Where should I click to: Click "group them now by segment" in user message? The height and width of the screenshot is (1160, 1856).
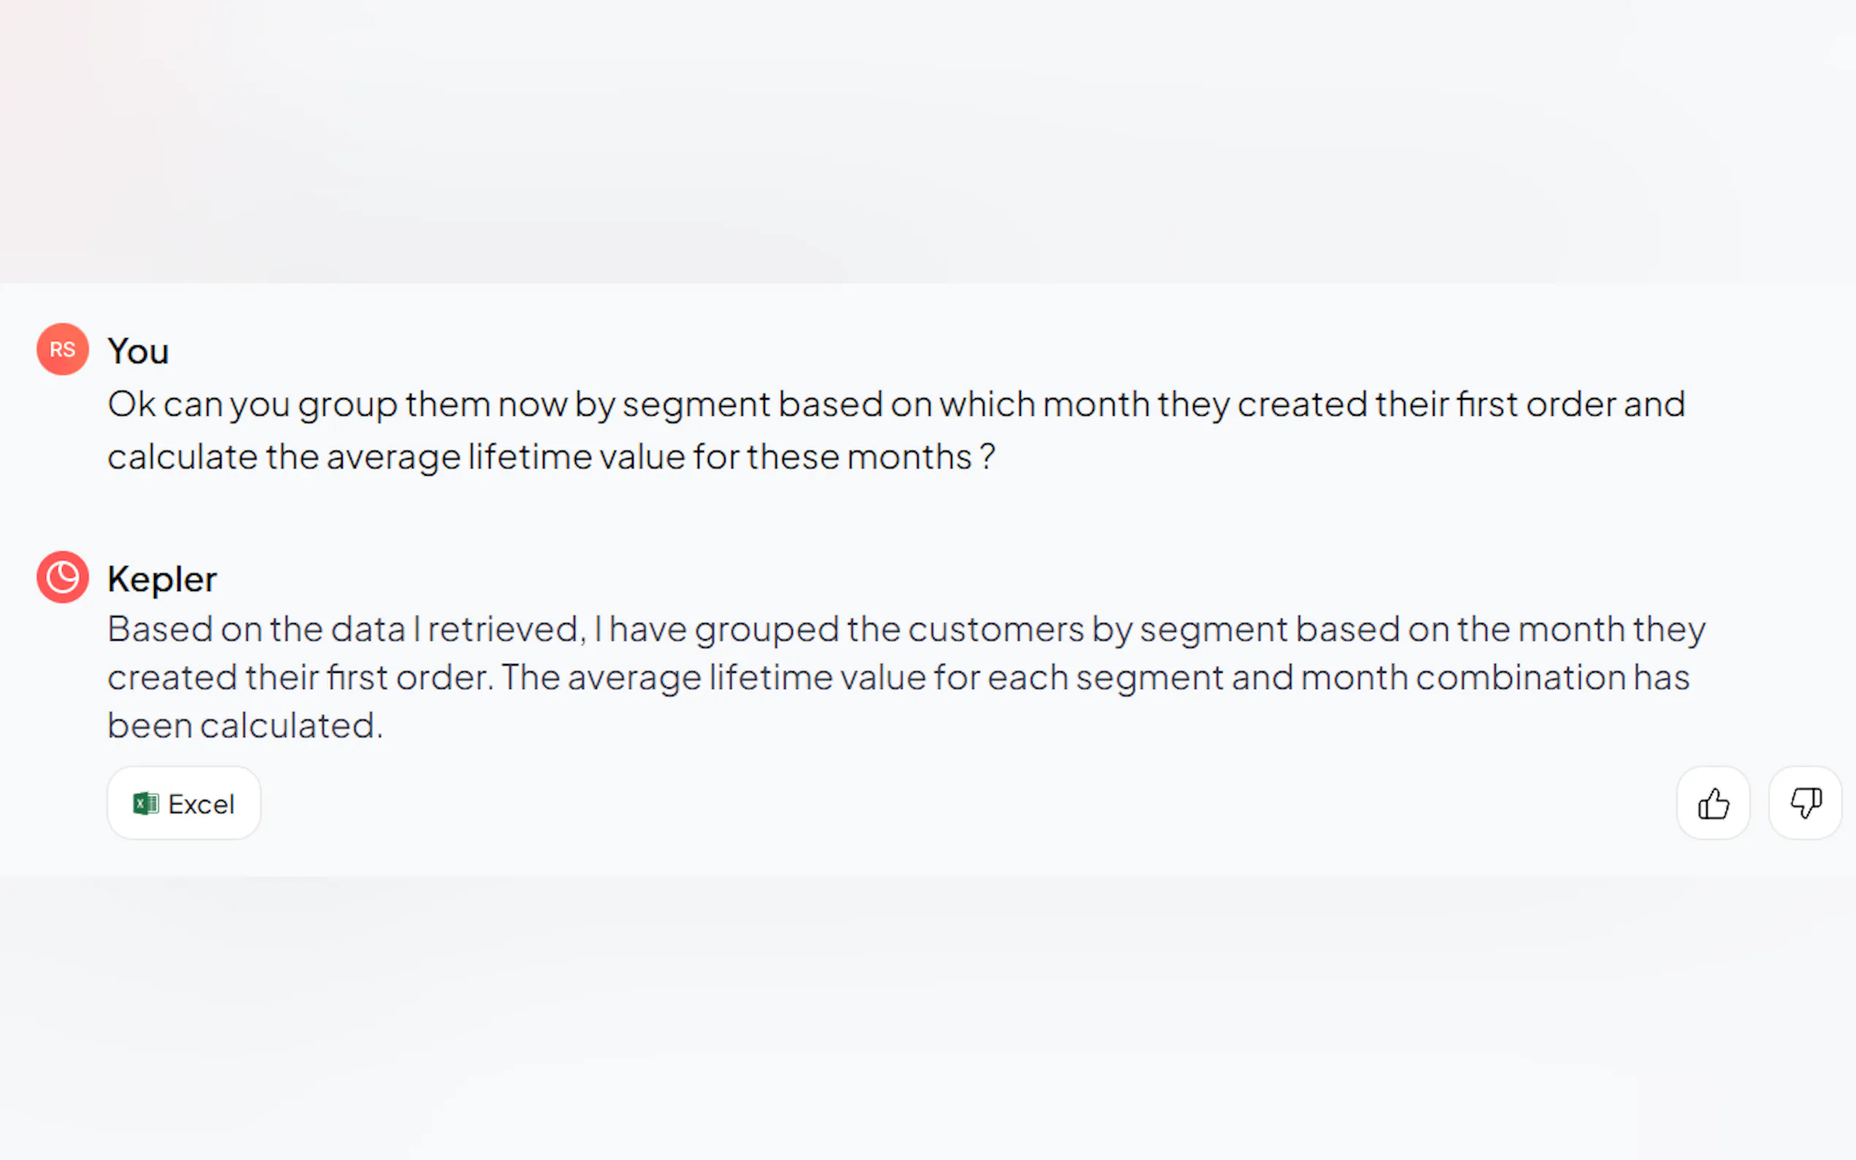click(533, 404)
